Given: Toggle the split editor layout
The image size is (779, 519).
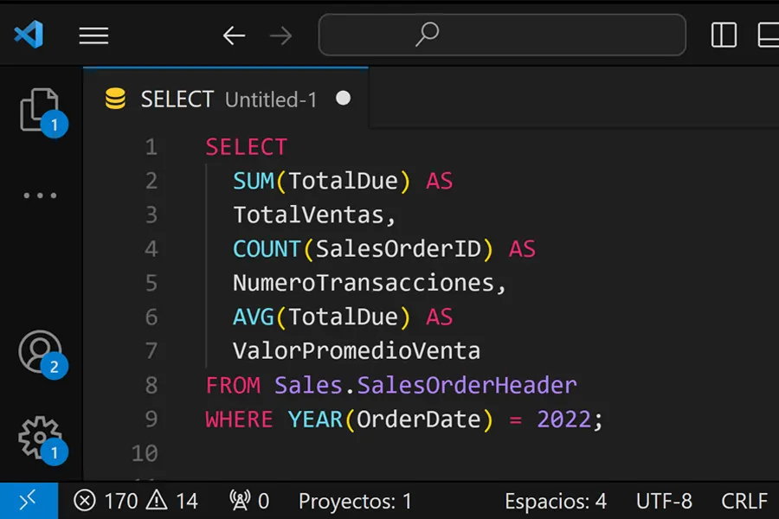Looking at the screenshot, I should pyautogui.click(x=722, y=35).
